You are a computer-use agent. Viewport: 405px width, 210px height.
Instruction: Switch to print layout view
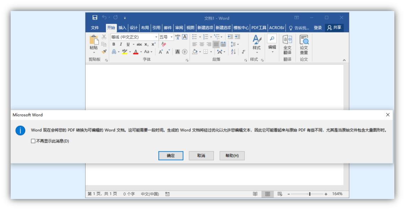click(268, 194)
